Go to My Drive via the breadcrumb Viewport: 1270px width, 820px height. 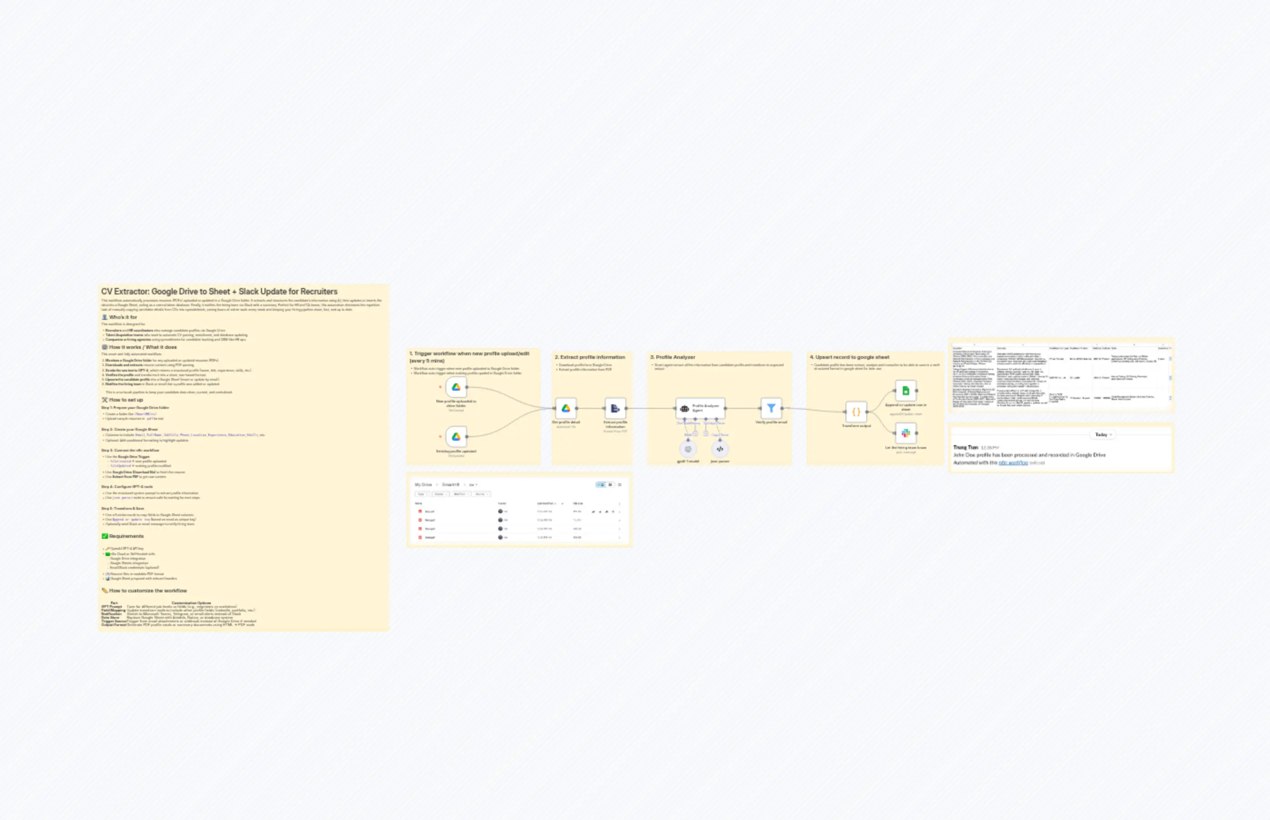[424, 485]
